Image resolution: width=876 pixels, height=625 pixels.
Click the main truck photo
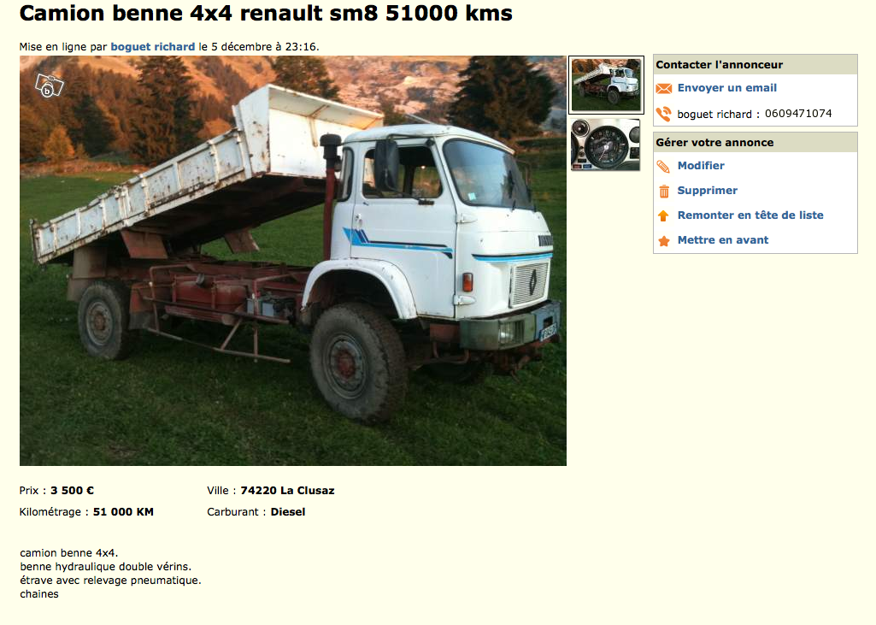(x=293, y=261)
